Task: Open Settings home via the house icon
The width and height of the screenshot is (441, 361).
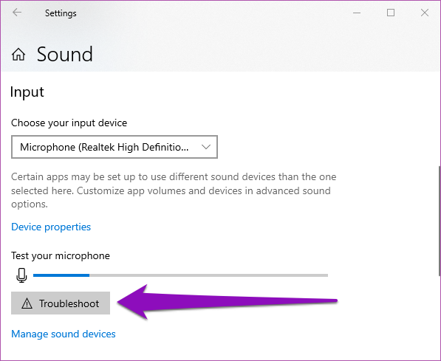Action: click(x=18, y=55)
